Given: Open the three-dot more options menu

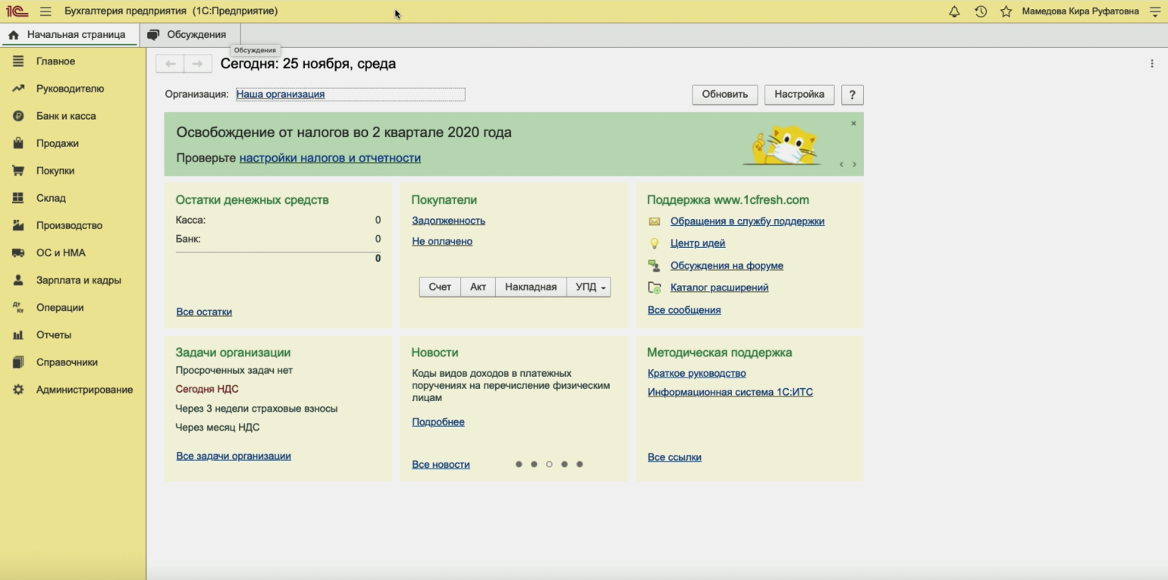Looking at the screenshot, I should [1152, 64].
